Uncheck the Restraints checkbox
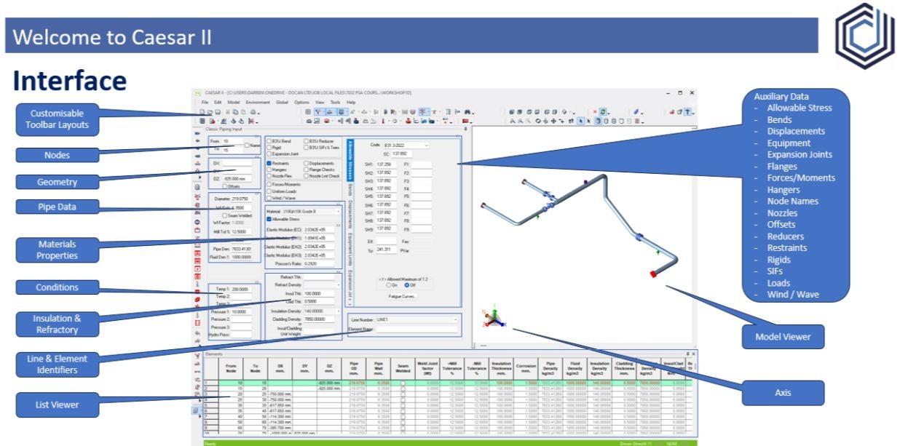Image resolution: width=900 pixels, height=446 pixels. 269,164
